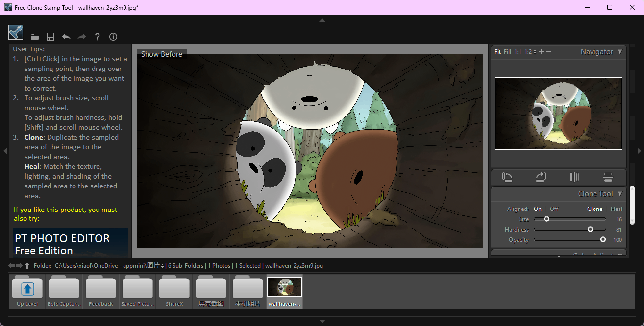Switch the tool mode to Clone
644x326 pixels.
click(595, 209)
